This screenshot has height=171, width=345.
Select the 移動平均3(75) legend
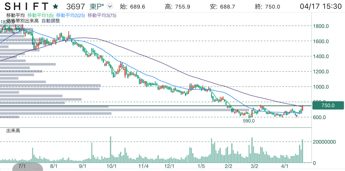[x=102, y=15]
